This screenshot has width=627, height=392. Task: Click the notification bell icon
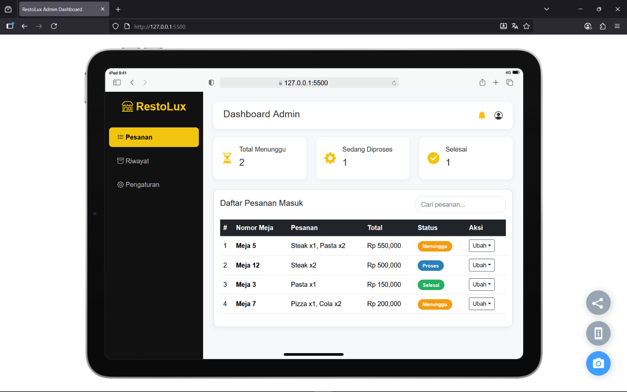(x=482, y=115)
